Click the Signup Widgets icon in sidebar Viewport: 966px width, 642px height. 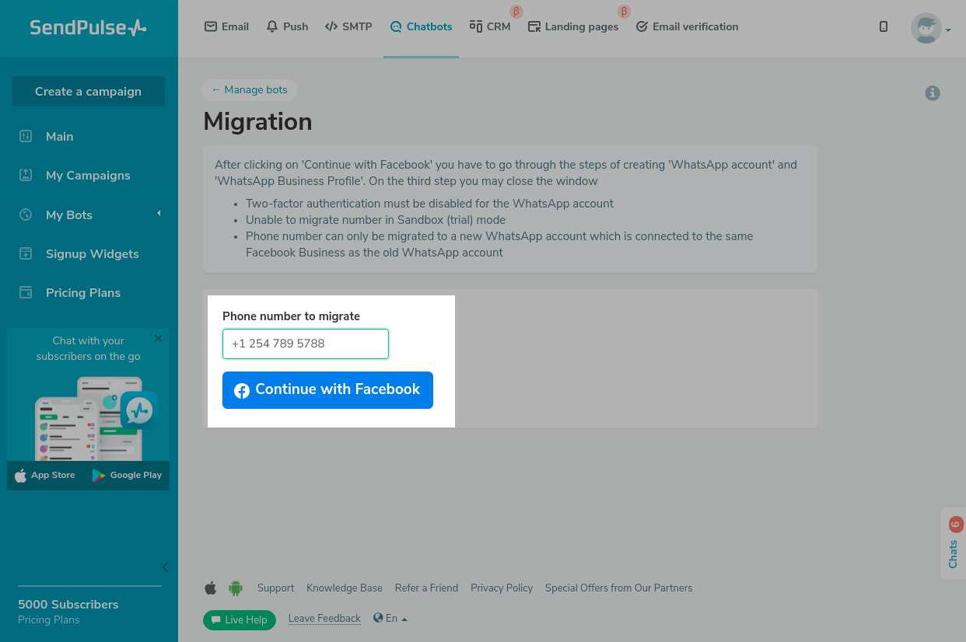click(26, 253)
